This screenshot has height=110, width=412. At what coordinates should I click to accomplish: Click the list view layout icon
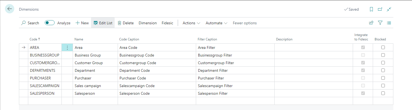coord(389,23)
